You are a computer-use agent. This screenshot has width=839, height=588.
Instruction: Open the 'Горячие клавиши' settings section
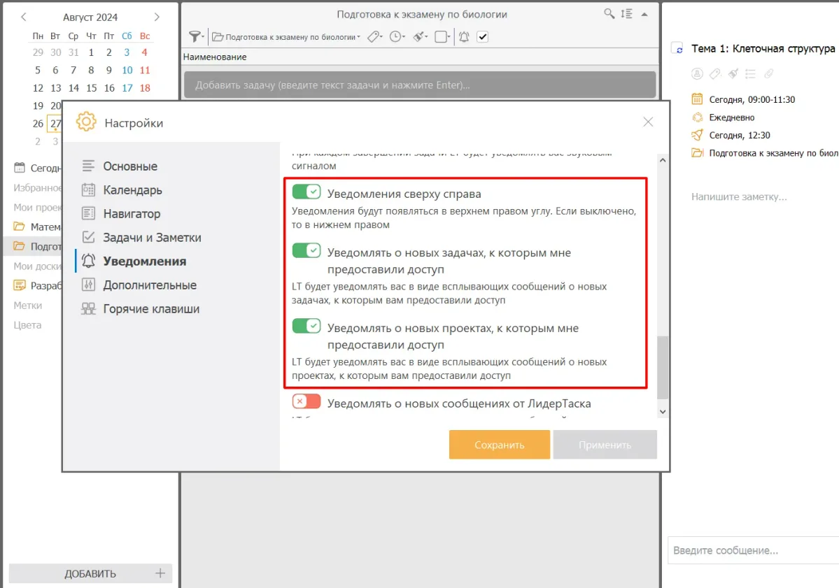(x=150, y=309)
